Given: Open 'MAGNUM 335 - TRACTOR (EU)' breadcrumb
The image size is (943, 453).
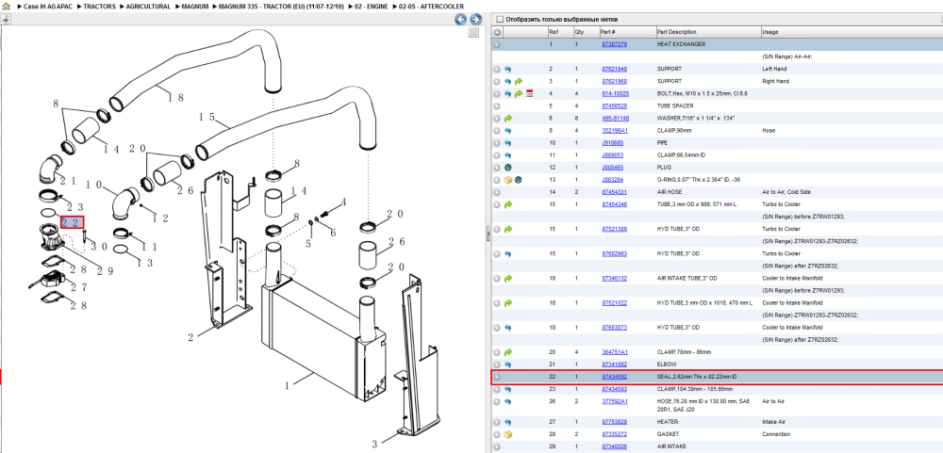Looking at the screenshot, I should tap(283, 6).
